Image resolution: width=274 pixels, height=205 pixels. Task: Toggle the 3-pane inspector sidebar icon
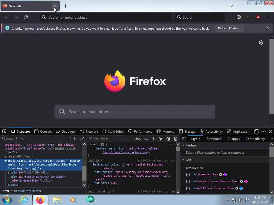184,139
